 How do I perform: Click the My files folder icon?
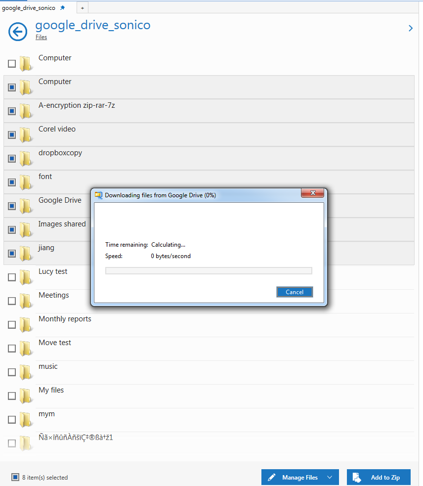pyautogui.click(x=26, y=396)
